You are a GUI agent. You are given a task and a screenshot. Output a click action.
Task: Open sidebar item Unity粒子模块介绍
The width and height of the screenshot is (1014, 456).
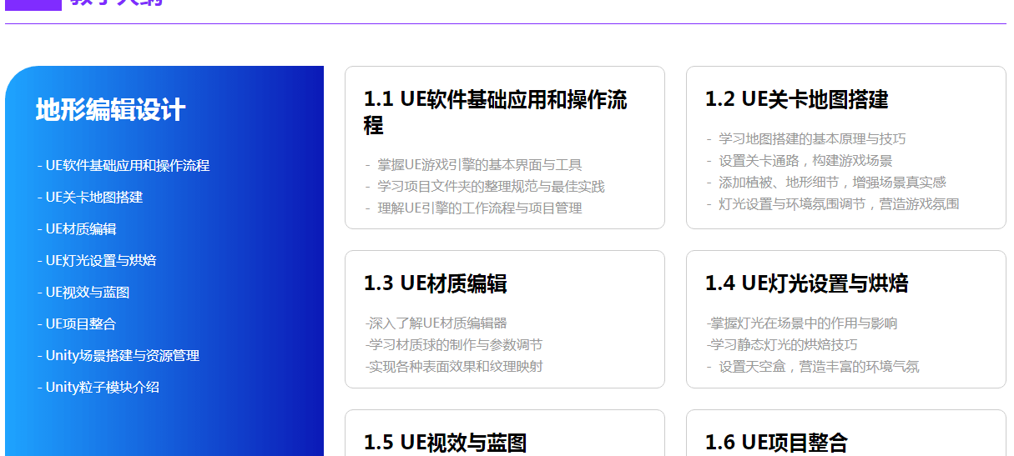[98, 387]
